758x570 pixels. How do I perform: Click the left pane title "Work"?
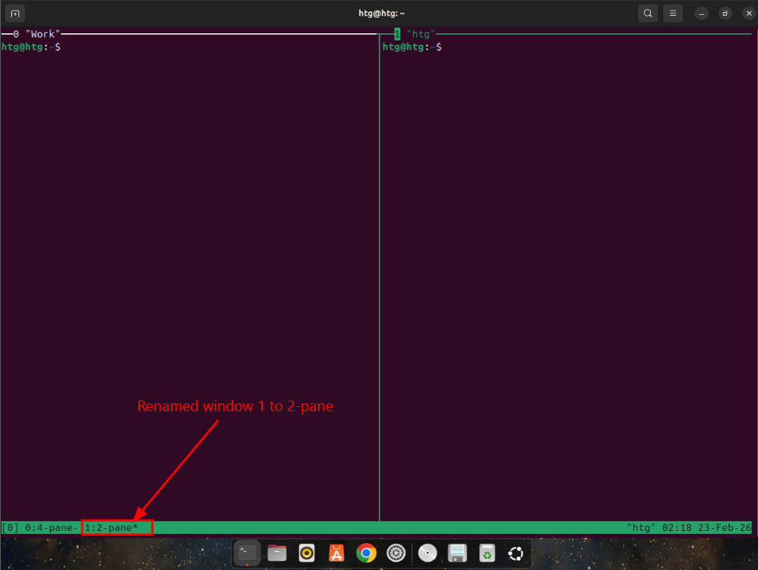[x=43, y=34]
